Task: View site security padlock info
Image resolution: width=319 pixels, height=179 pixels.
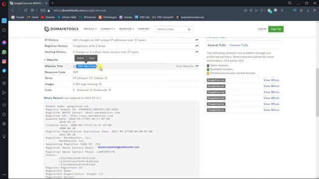Action: 49,10
